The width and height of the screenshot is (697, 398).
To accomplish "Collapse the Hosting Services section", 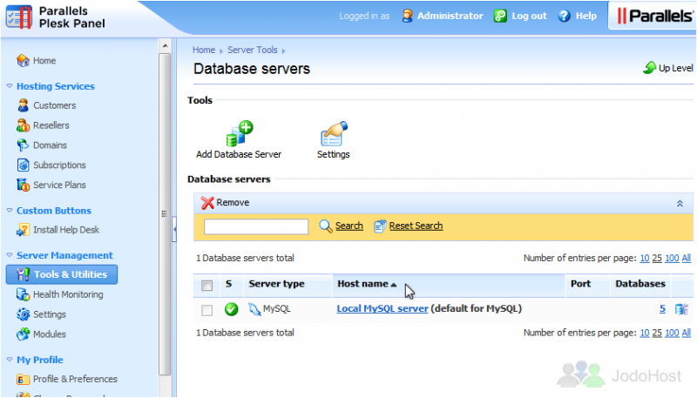I will point(10,85).
